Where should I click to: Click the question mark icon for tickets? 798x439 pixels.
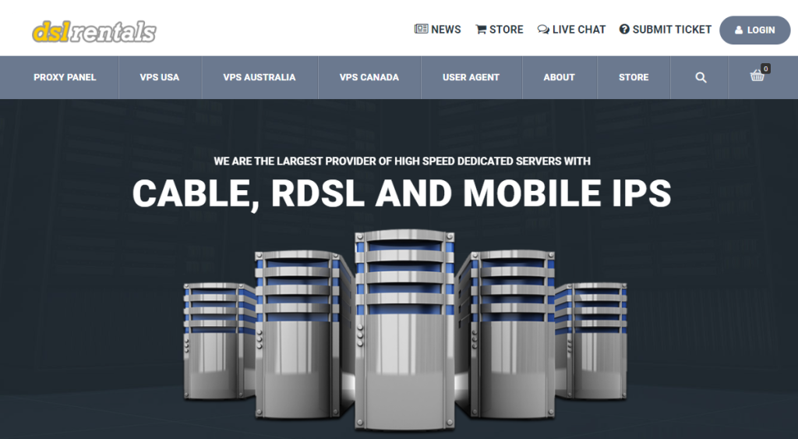pos(624,30)
